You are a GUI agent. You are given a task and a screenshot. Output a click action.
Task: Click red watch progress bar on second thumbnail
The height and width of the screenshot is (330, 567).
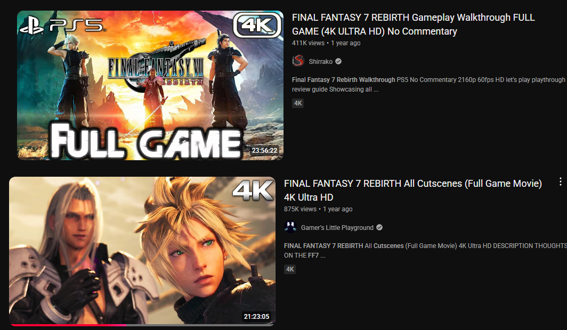[x=69, y=325]
